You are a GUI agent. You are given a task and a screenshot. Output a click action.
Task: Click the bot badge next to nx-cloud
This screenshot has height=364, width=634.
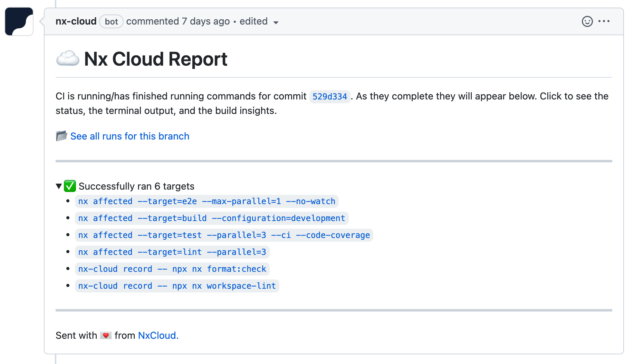pos(111,21)
